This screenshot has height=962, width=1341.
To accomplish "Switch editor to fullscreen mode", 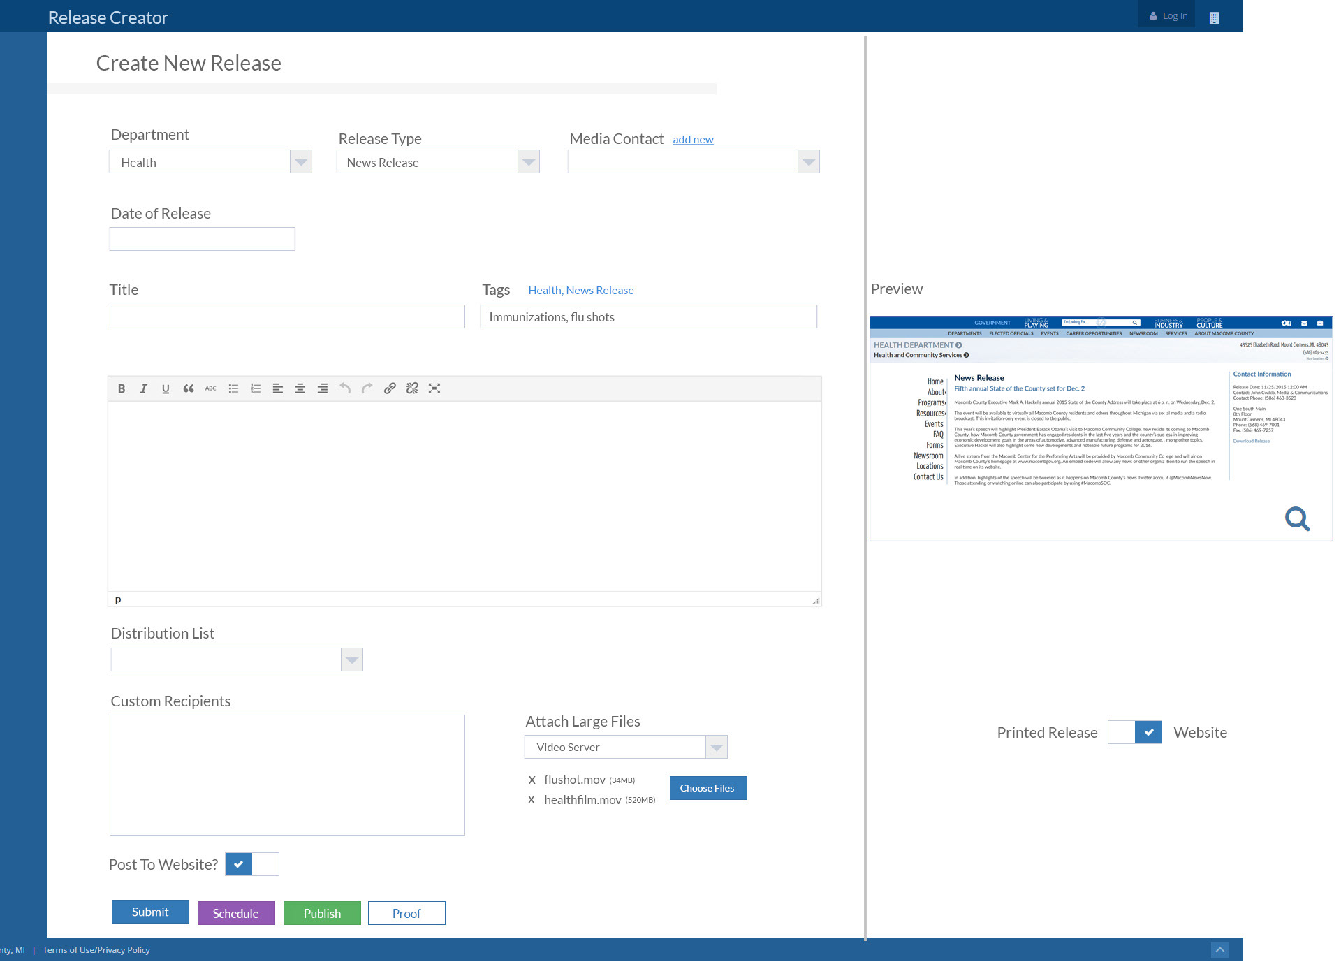I will point(434,388).
